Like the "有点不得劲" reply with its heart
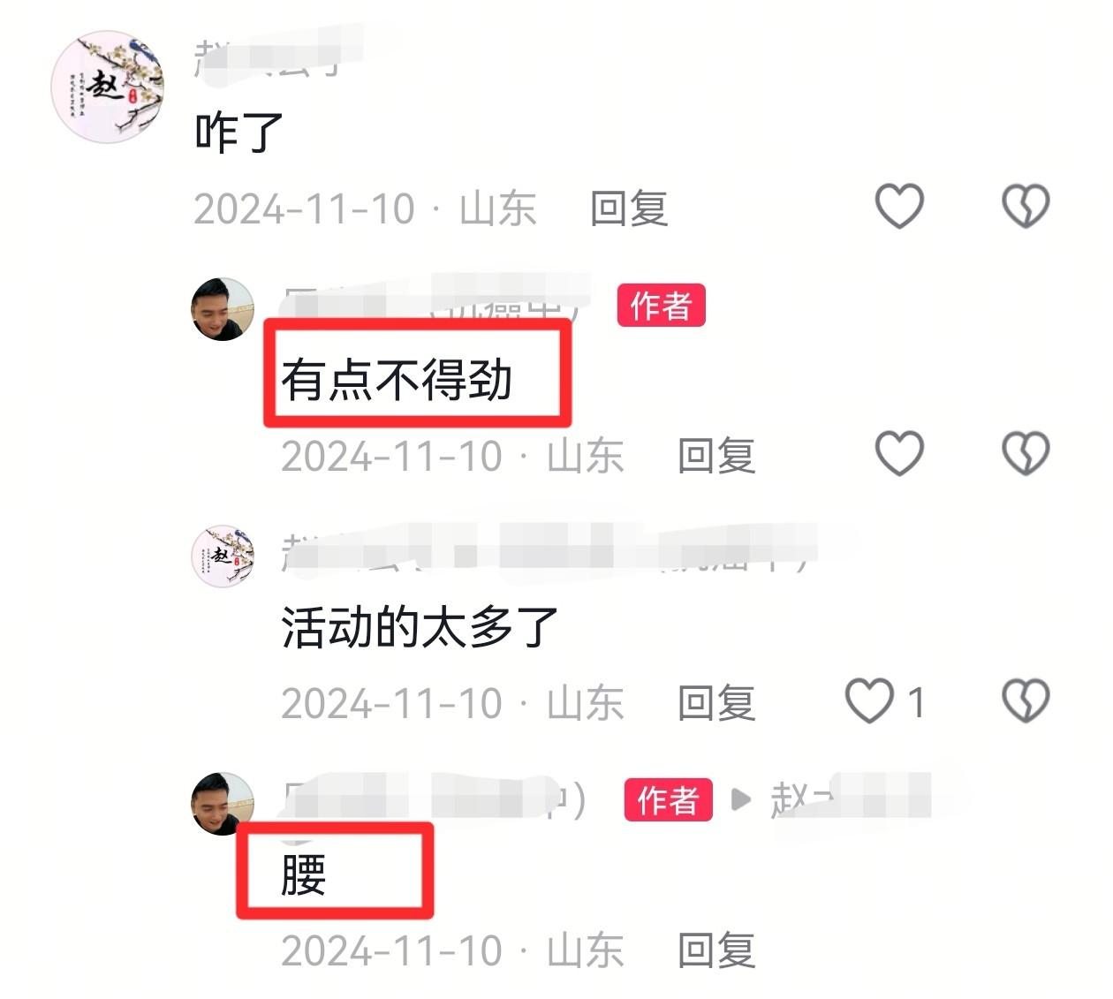Screen dimensions: 1113x999 click(x=899, y=453)
